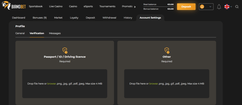242x105 pixels.
Task: Open Sportsbook in the top navigation
Action: coord(36,6)
